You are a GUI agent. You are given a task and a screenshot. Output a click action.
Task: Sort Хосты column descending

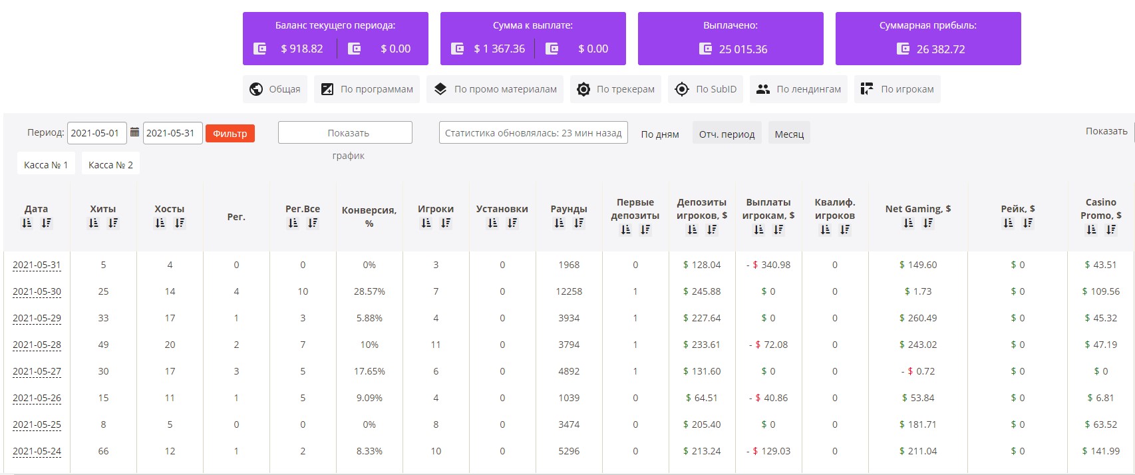pos(180,223)
